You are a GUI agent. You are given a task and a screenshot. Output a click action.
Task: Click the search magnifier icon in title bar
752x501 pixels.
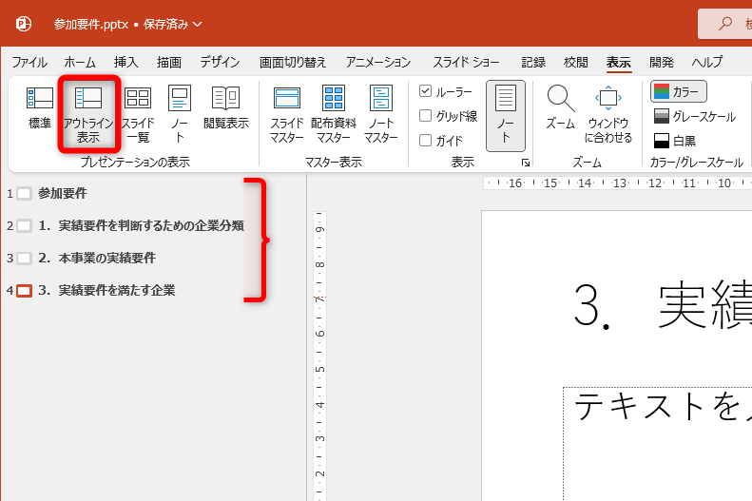725,23
